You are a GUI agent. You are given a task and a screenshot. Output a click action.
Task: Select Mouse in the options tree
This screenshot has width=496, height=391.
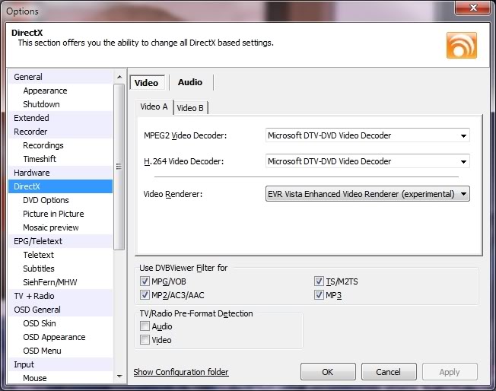point(60,378)
